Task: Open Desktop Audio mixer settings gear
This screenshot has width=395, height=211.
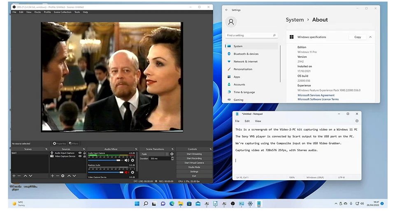Action: point(132,172)
